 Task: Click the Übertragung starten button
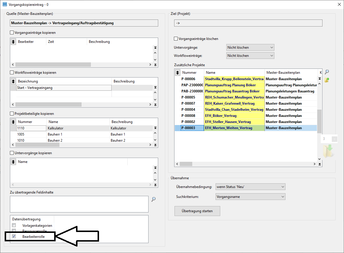click(197, 211)
